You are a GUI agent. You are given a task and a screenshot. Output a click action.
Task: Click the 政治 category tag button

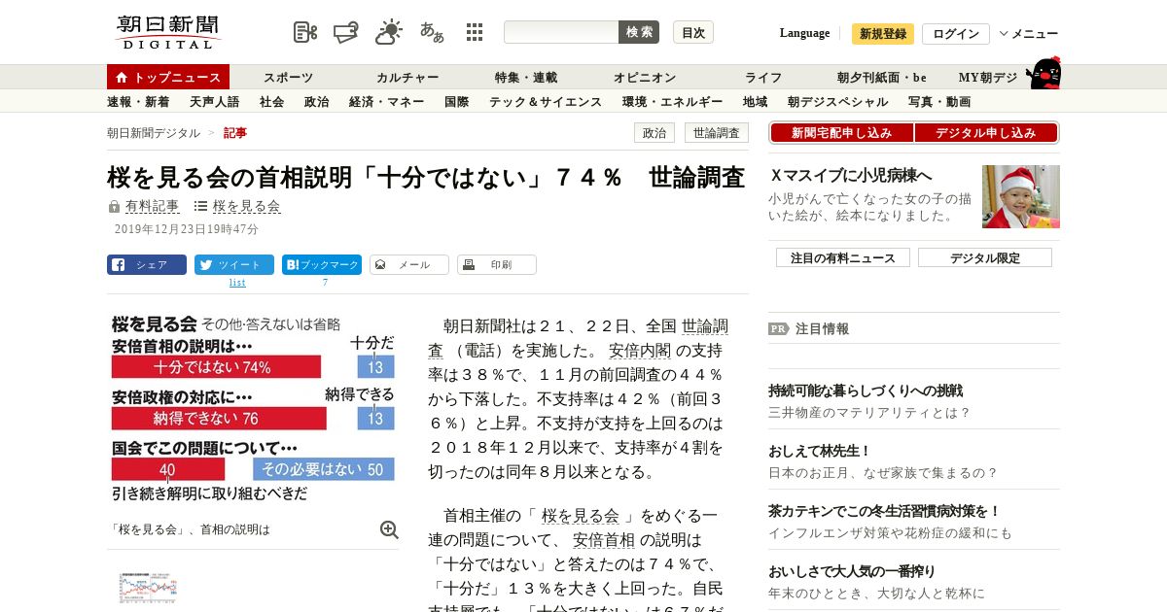654,133
